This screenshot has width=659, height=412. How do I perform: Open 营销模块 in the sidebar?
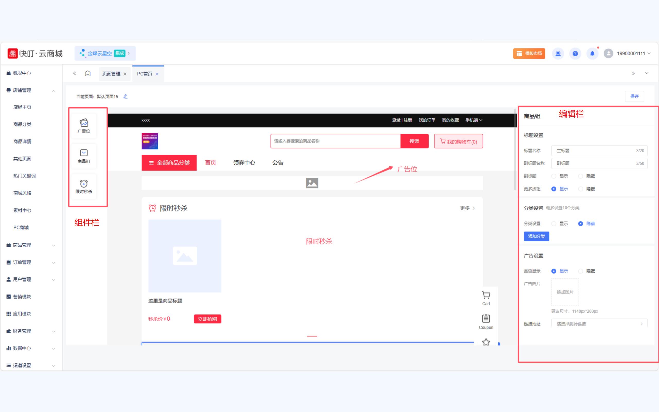pyautogui.click(x=22, y=296)
